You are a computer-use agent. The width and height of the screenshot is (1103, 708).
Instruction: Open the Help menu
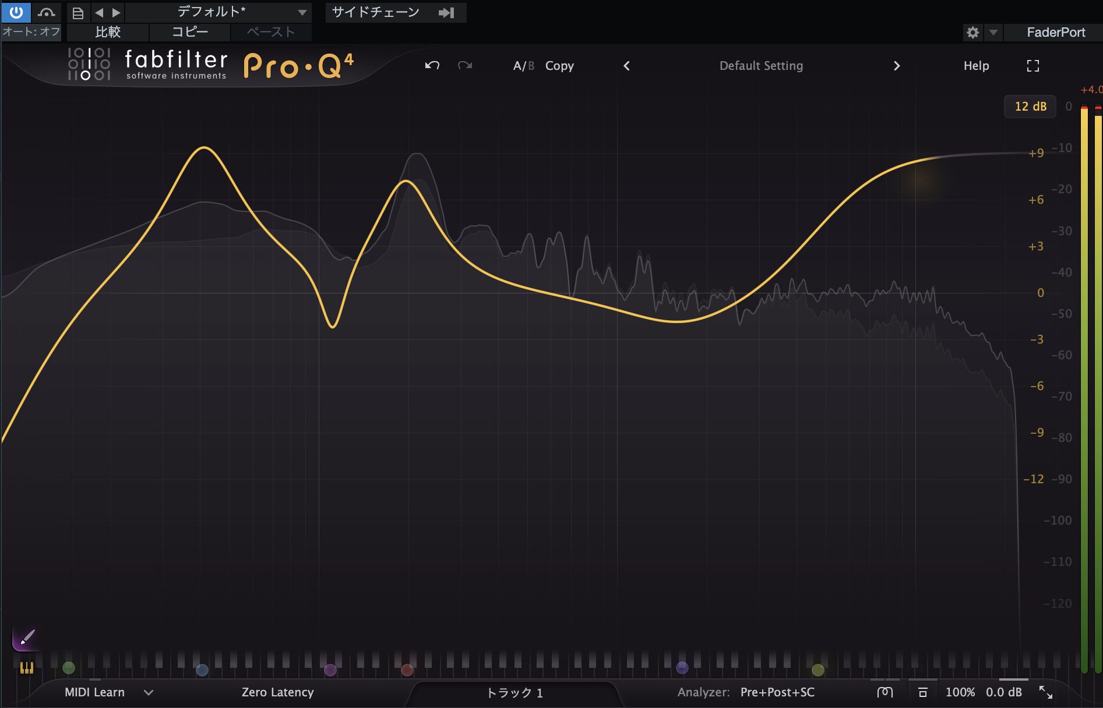pyautogui.click(x=976, y=66)
